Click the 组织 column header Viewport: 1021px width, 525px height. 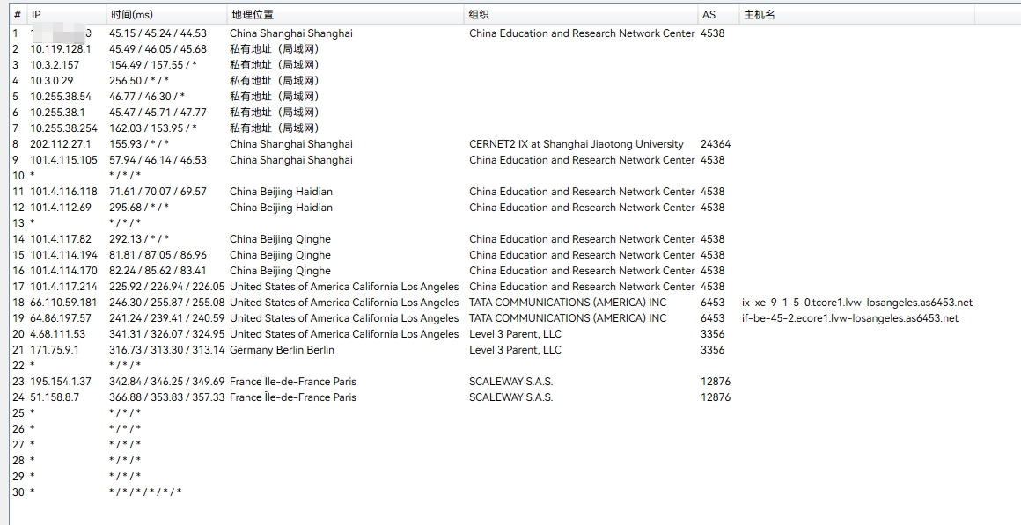coord(480,15)
